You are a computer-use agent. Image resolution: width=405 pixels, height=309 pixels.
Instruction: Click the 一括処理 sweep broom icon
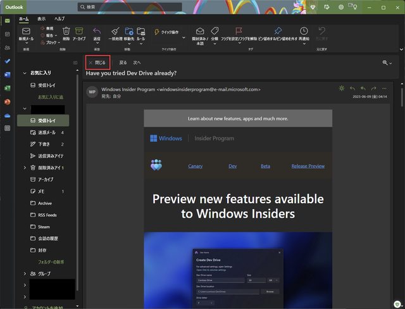coord(115,32)
